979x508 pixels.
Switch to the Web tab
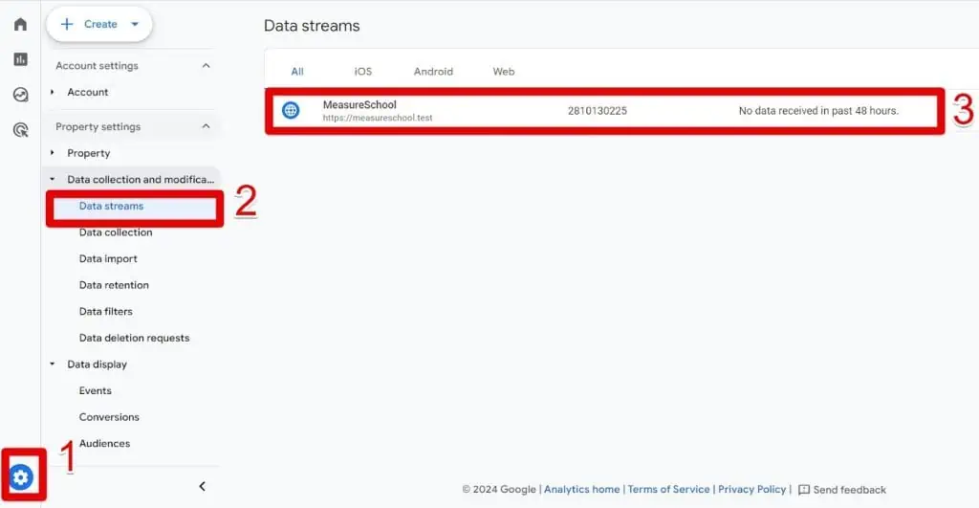504,71
